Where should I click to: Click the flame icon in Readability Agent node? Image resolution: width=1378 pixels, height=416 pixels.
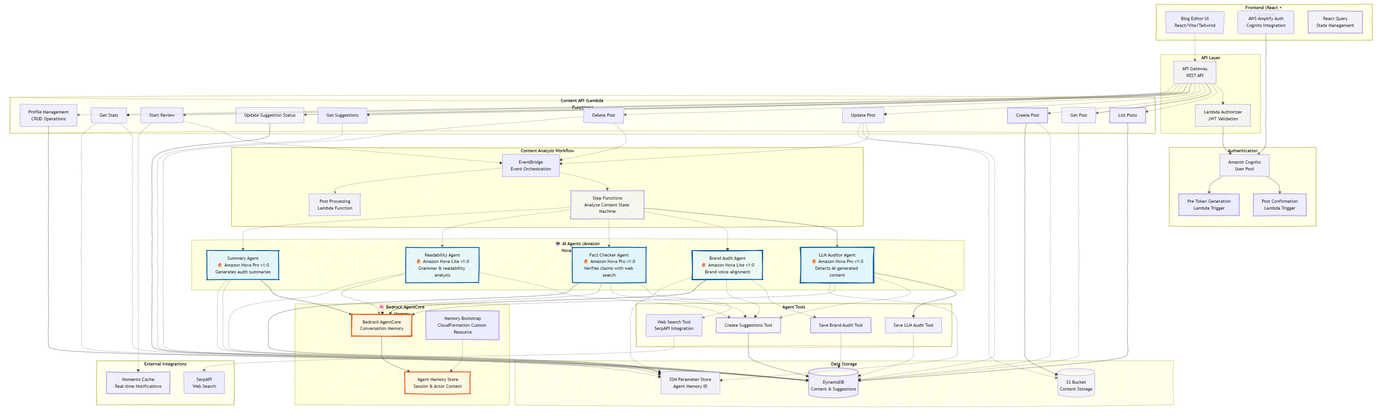click(x=418, y=262)
